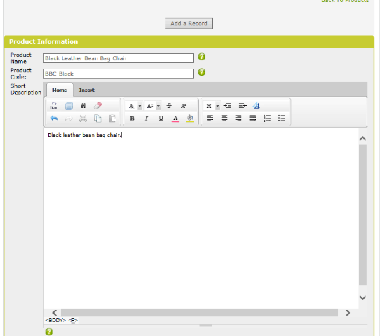Open the font family dropdown arrow
The width and height of the screenshot is (380, 336).
139,106
